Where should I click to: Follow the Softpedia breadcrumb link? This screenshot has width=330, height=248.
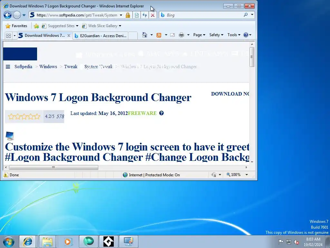23,67
